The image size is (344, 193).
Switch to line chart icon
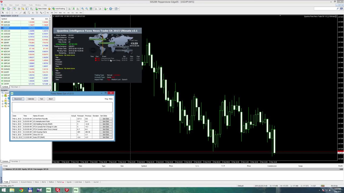click(x=78, y=9)
